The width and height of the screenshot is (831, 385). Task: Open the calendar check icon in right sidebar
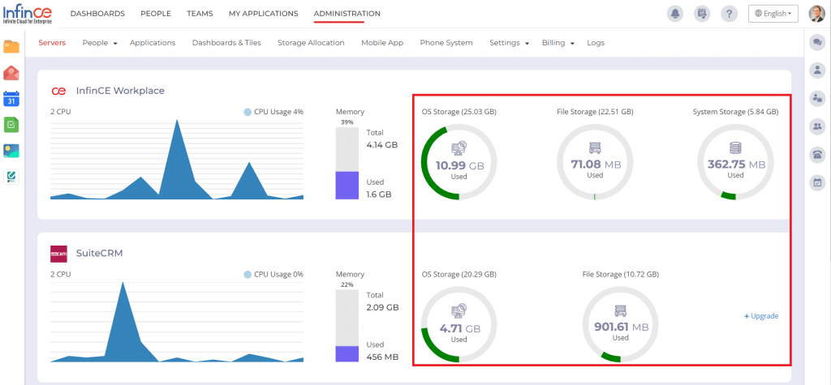[x=817, y=182]
